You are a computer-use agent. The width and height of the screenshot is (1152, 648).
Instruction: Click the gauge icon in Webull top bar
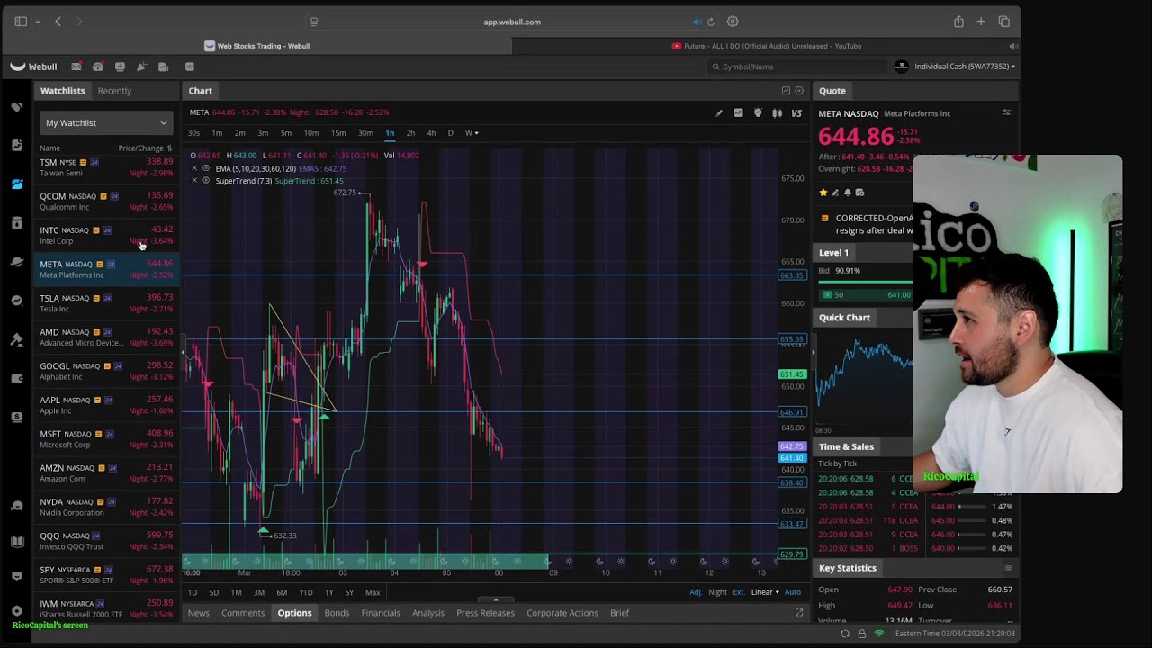click(98, 67)
